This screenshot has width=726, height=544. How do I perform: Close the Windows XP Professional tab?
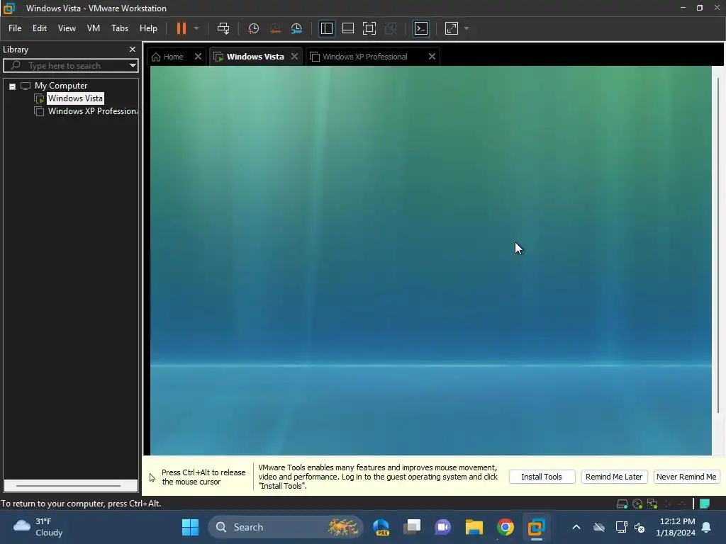click(432, 57)
